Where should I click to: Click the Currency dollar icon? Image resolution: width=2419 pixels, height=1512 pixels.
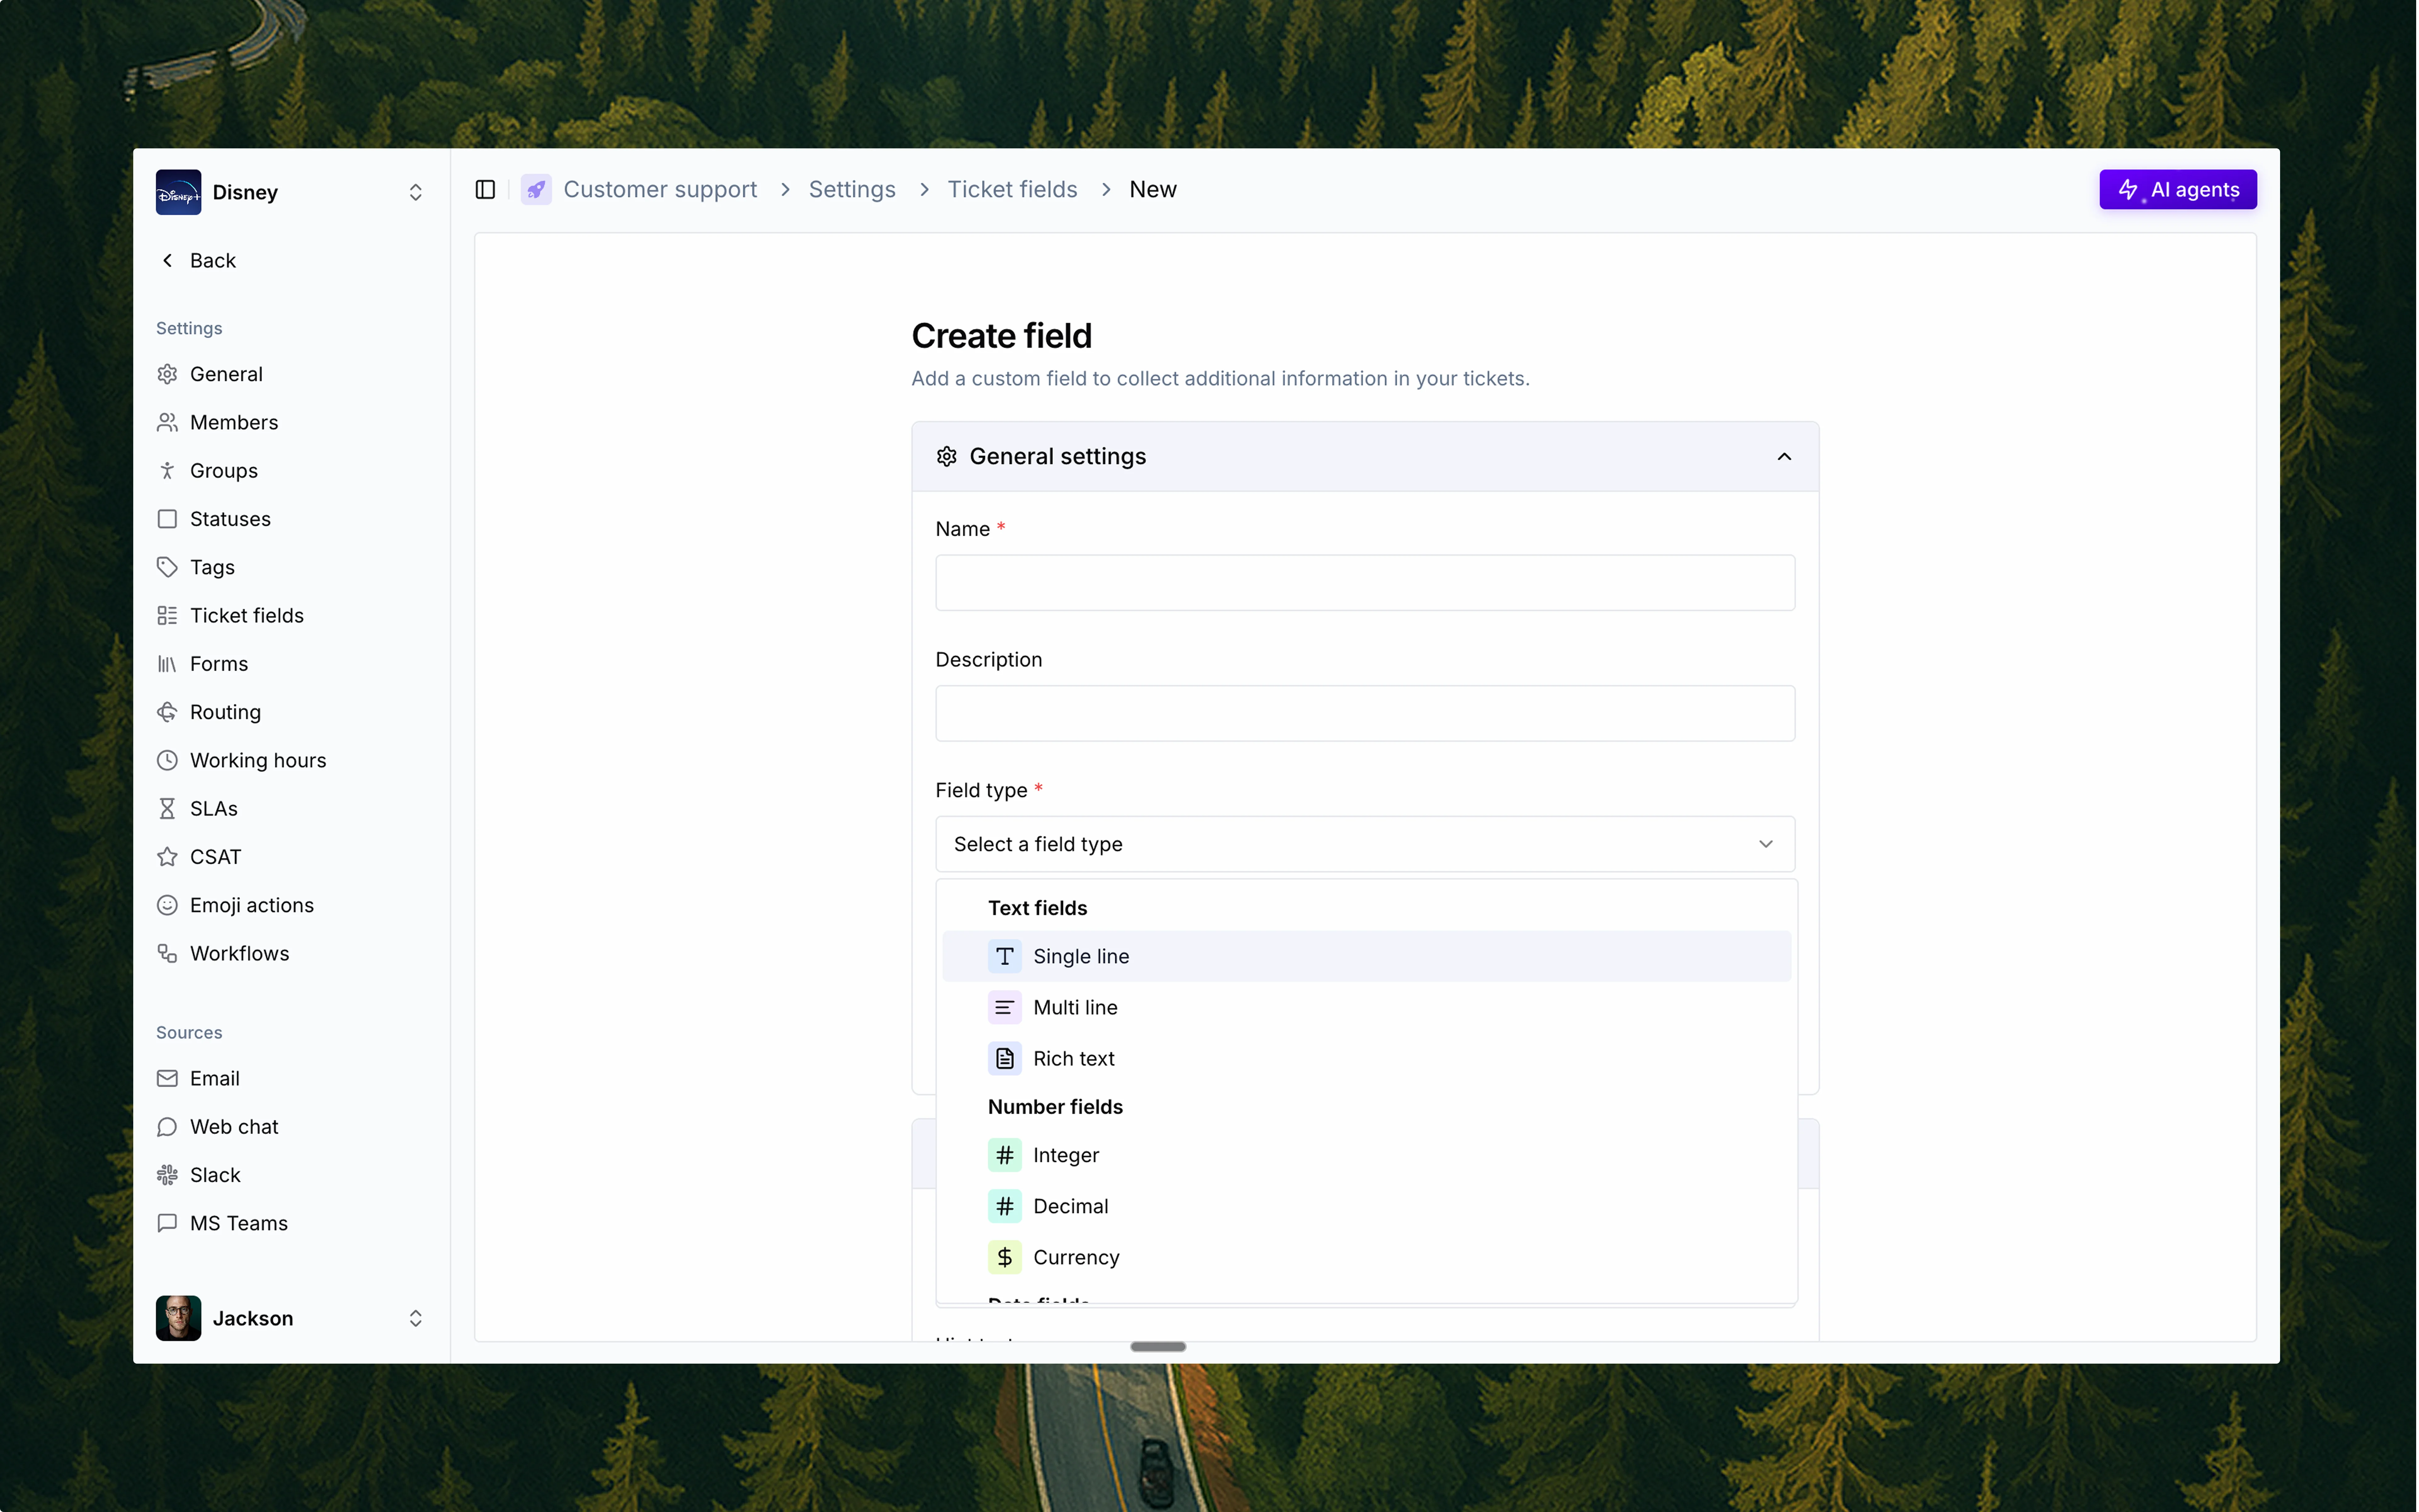click(1004, 1257)
